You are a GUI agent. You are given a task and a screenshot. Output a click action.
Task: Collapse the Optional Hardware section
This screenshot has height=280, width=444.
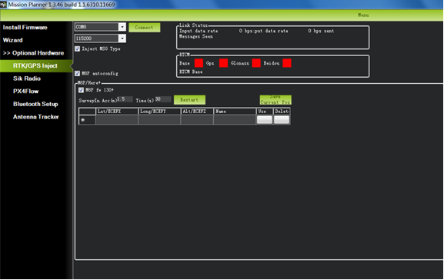tap(33, 53)
